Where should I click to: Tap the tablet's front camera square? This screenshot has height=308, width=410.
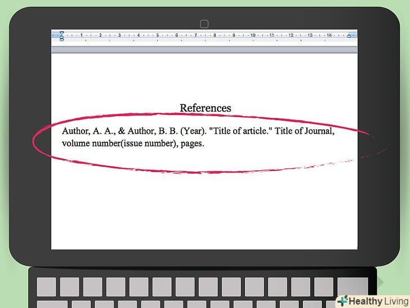[204, 24]
